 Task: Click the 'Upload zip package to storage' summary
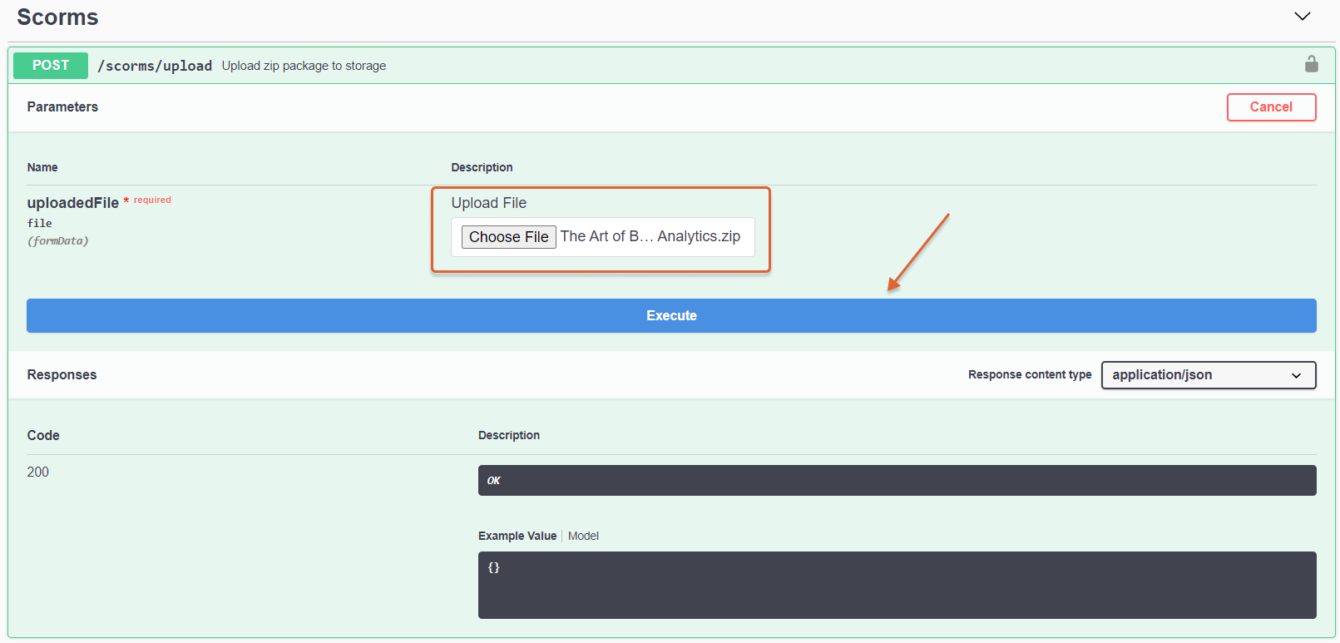click(x=304, y=66)
